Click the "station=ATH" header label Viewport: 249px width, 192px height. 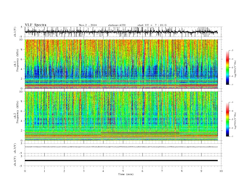coord(117,25)
